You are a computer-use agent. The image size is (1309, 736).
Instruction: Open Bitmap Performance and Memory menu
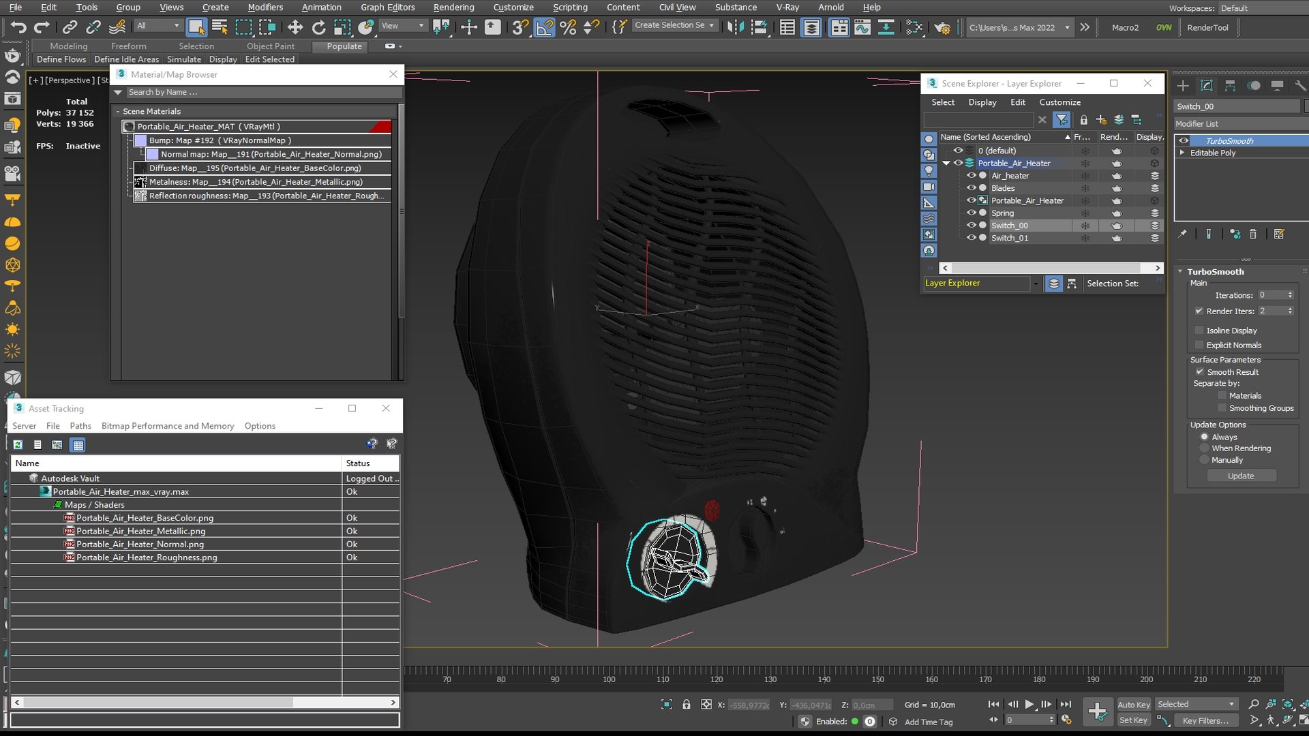(168, 426)
